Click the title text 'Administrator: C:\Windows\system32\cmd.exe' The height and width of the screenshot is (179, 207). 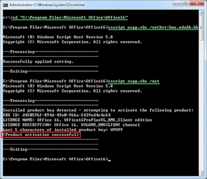47,5
